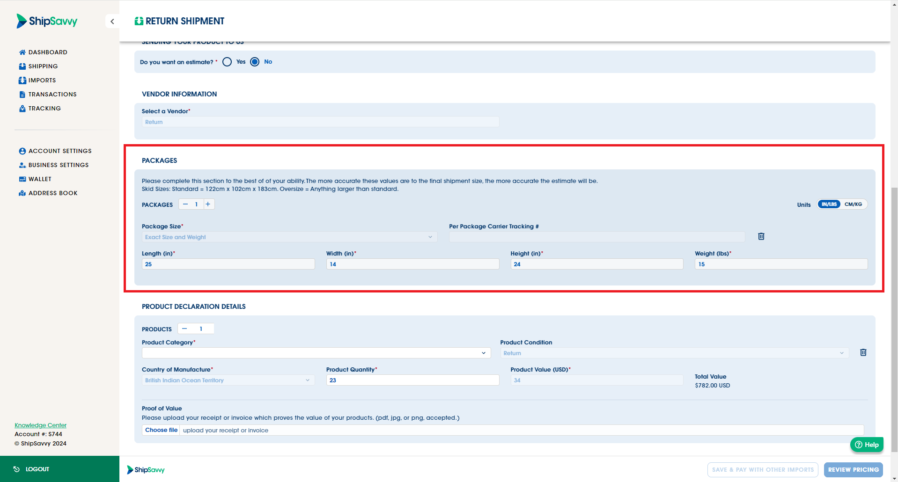Viewport: 898px width, 482px height.
Task: Decrease the package count
Action: (x=185, y=204)
